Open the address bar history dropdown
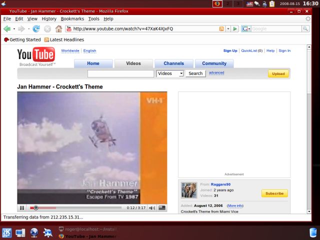The height and width of the screenshot is (240, 320). click(228, 29)
